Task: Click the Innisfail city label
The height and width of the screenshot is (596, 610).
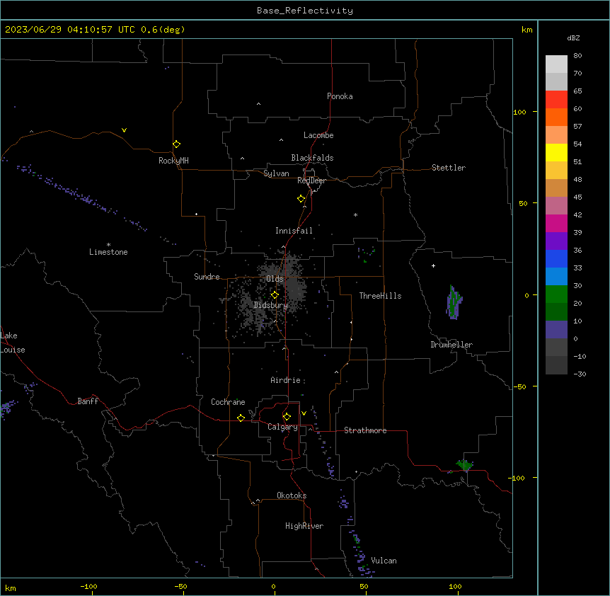Action: pyautogui.click(x=294, y=231)
